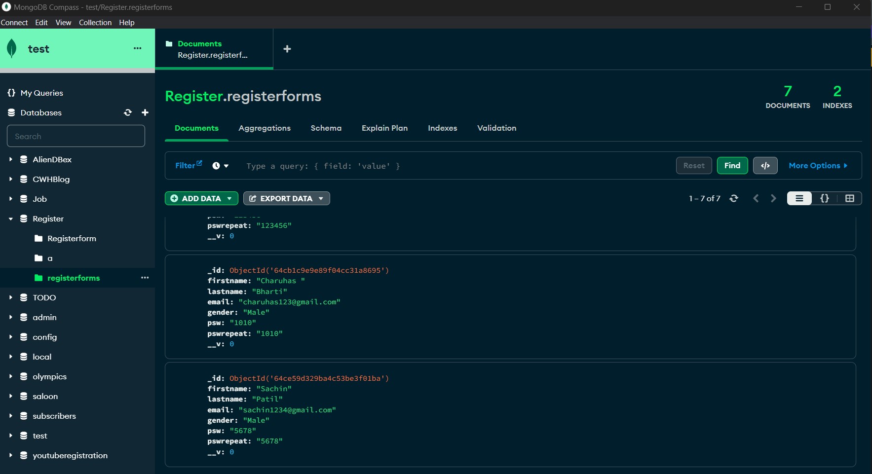872x474 pixels.
Task: Collapse the Register database
Action: 10,219
